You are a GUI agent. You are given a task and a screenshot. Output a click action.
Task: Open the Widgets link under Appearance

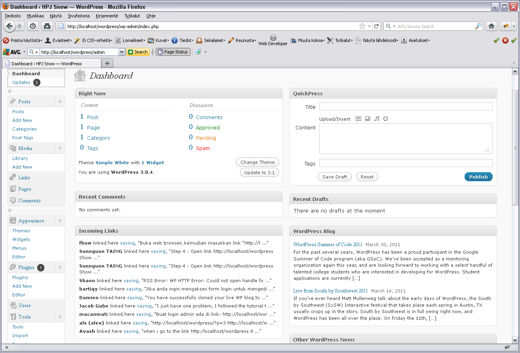click(x=21, y=239)
